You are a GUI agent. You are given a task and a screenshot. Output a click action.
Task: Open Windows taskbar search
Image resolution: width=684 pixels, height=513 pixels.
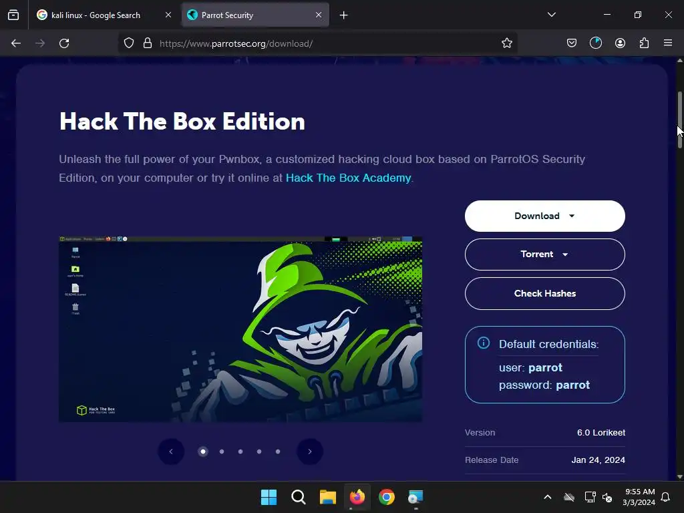tap(299, 497)
